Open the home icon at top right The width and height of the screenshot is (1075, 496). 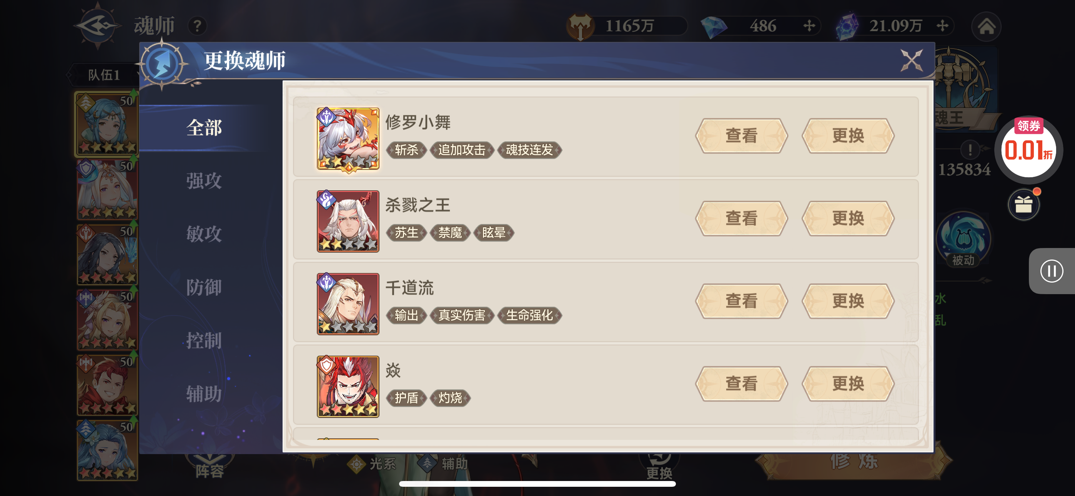(986, 27)
